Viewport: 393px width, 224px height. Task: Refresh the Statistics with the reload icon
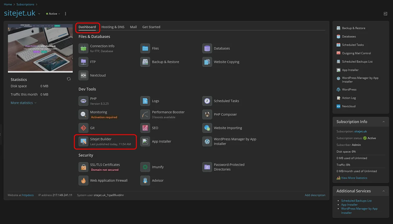69,79
